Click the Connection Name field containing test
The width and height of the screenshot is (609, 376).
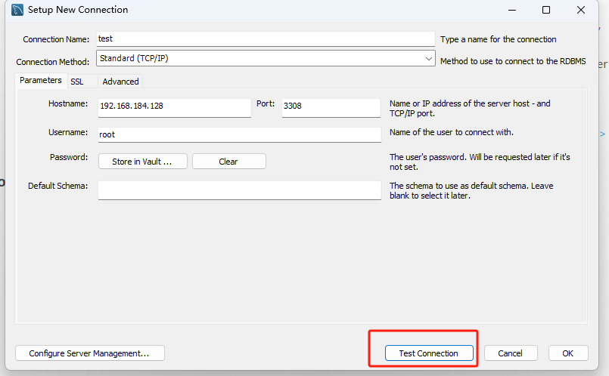click(266, 39)
